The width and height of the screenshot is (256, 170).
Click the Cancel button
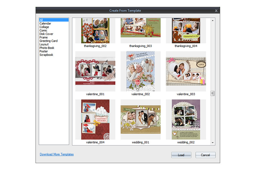click(x=205, y=155)
